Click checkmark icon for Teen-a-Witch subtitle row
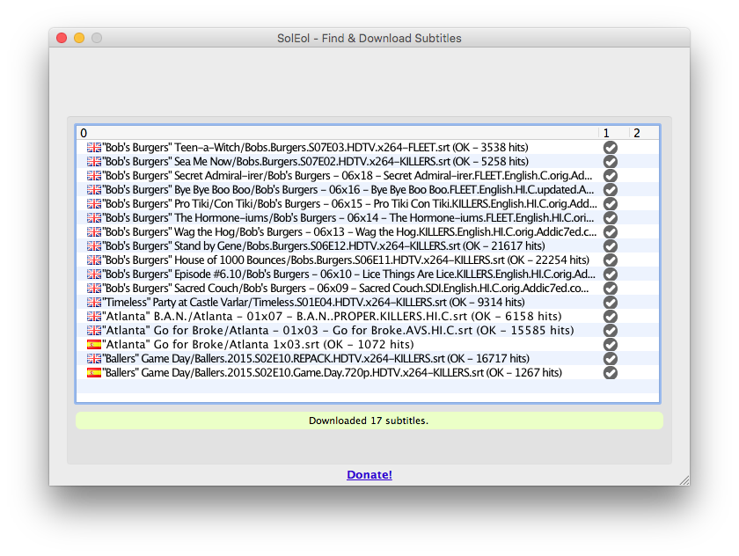The width and height of the screenshot is (739, 556). tap(611, 148)
